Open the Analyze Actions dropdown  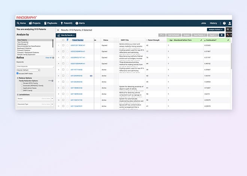(215, 29)
